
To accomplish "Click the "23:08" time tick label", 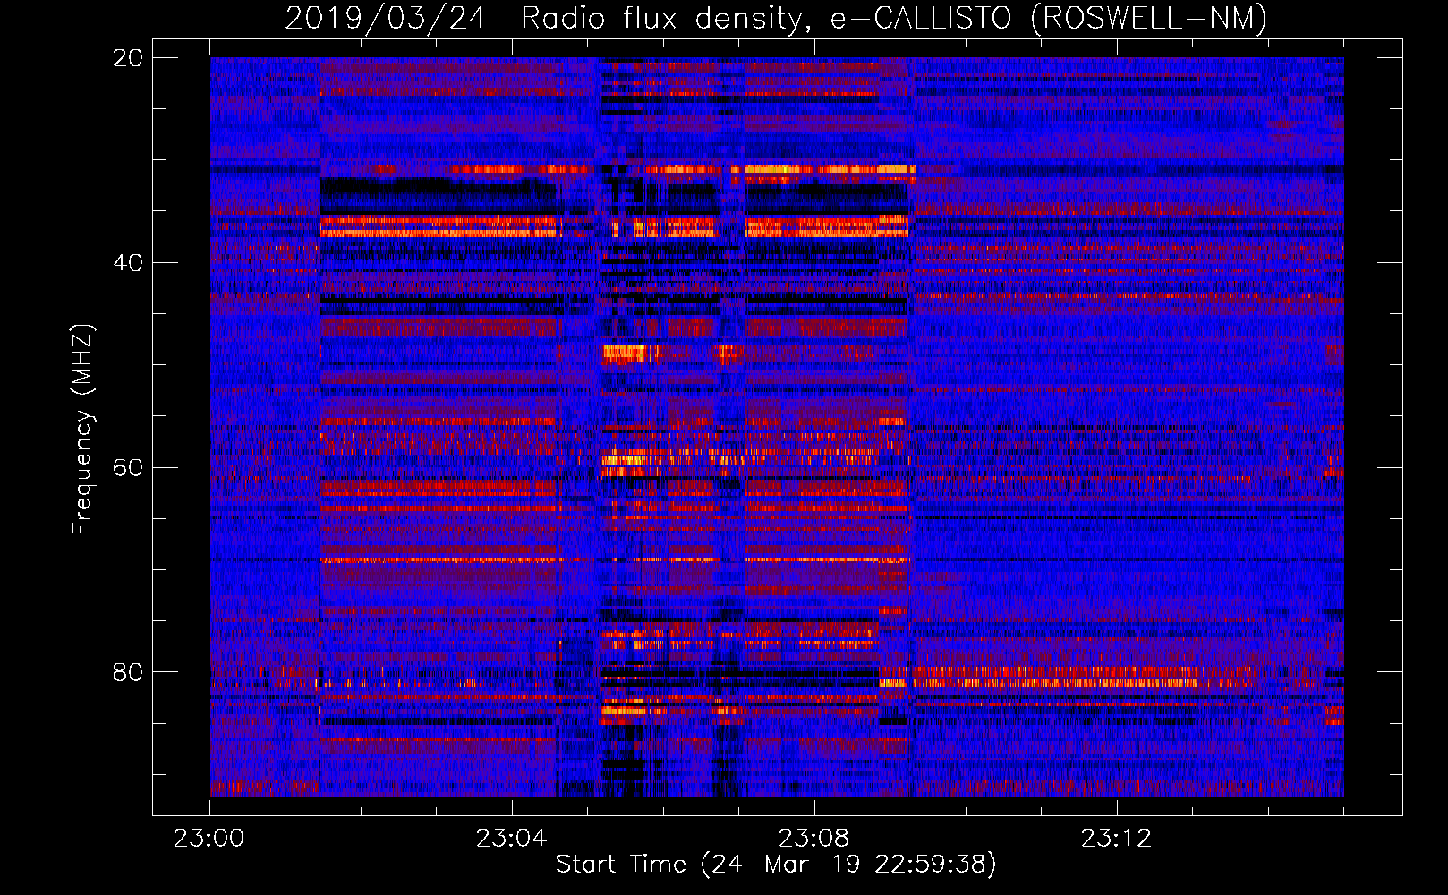I will 814,839.
